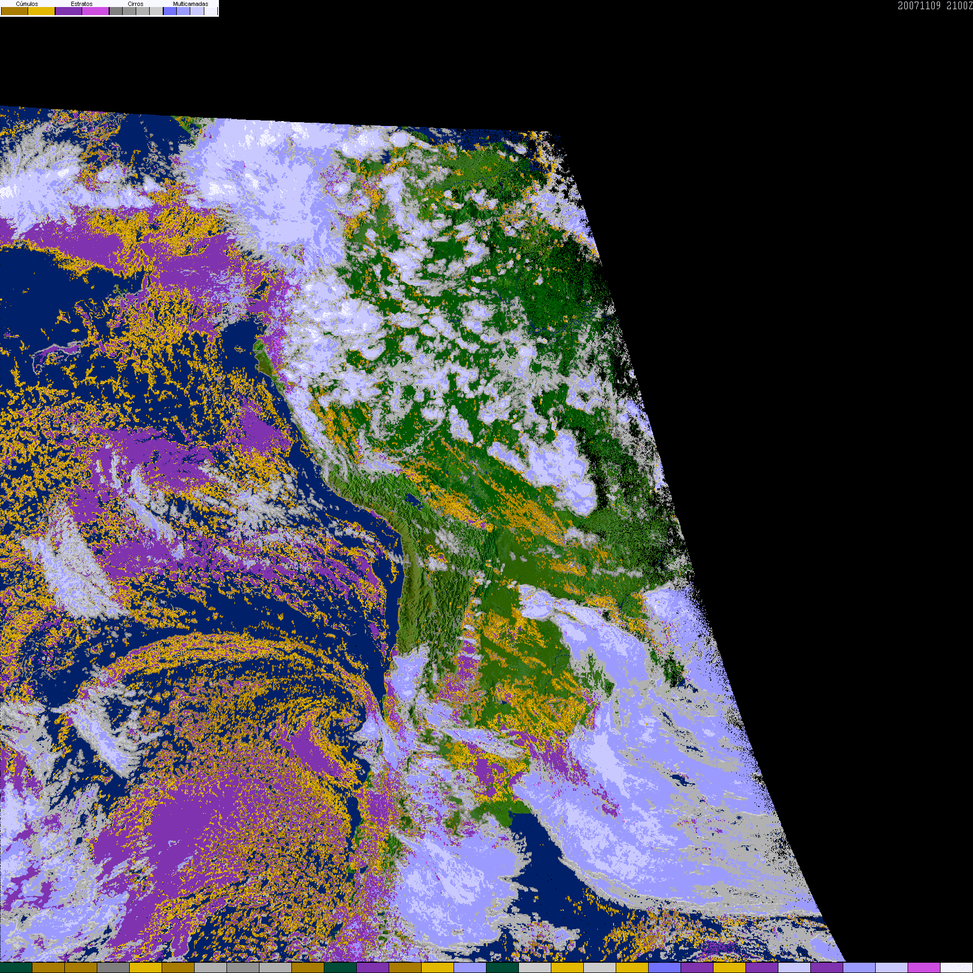Click the magenta cell in bottom color strip
This screenshot has height=973, width=973.
tap(924, 968)
